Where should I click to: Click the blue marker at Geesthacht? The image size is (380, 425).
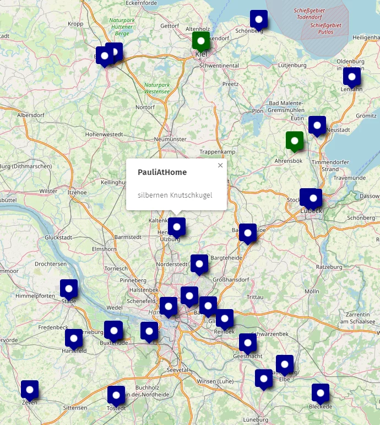pos(248,343)
